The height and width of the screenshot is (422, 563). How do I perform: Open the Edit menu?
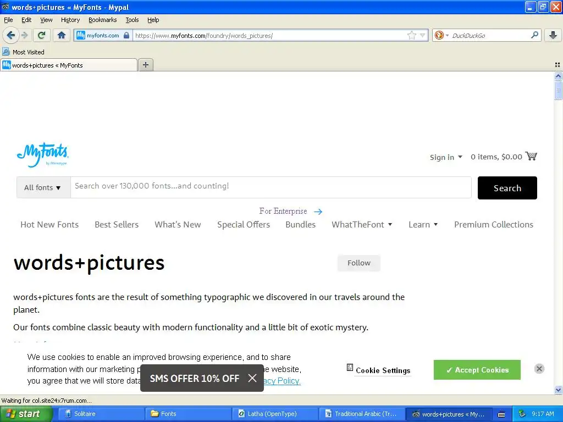point(26,20)
